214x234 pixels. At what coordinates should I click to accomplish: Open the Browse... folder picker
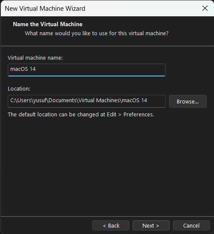pyautogui.click(x=187, y=101)
